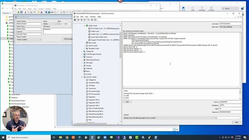Collapse Lists (for cards) node

tap(82, 77)
